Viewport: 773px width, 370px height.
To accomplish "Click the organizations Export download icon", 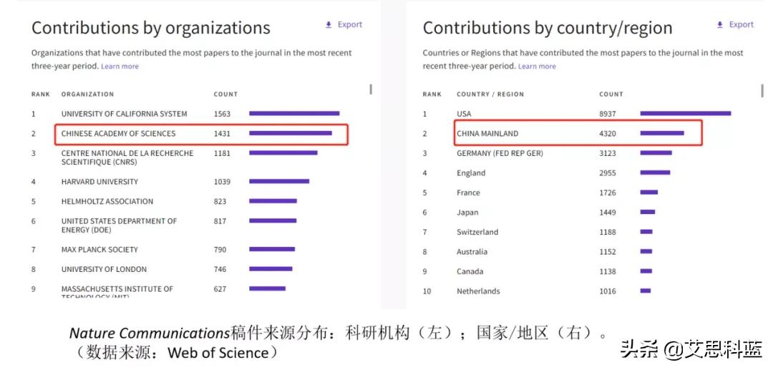I will (329, 24).
